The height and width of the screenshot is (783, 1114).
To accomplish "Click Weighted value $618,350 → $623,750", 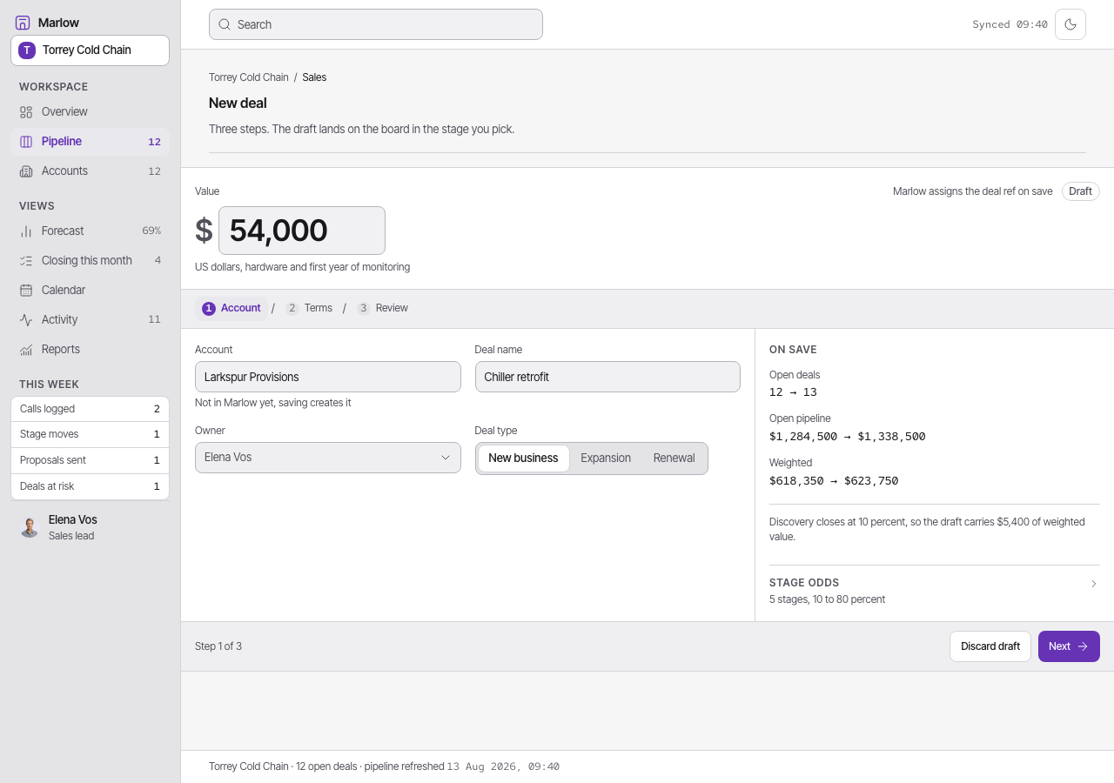I will 834,481.
